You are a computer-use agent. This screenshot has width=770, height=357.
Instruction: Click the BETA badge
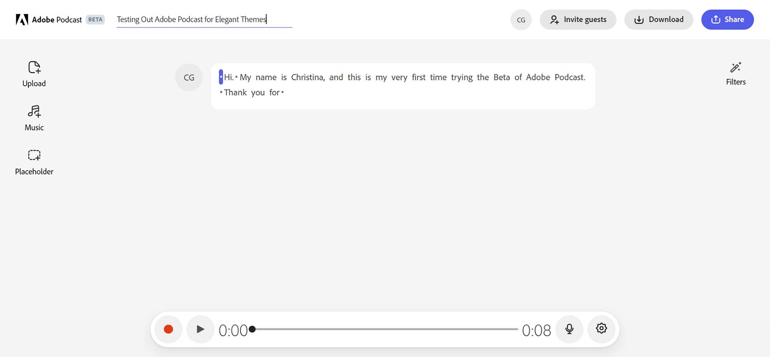pos(95,20)
